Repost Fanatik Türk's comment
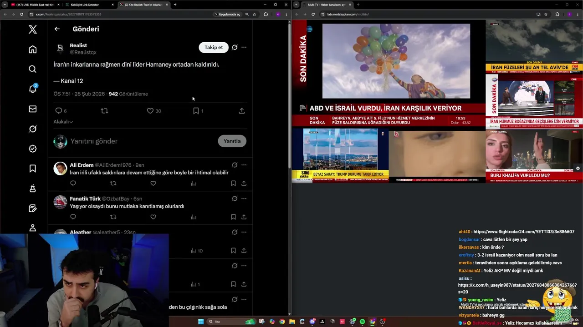The width and height of the screenshot is (583, 327). [113, 217]
